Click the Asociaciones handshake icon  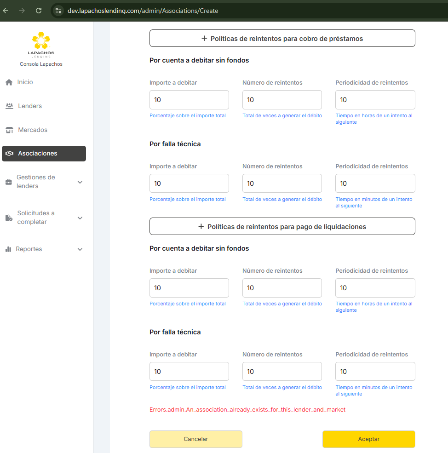(x=9, y=154)
